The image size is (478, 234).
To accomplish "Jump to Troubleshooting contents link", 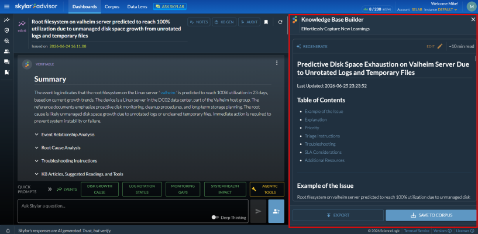I will (320, 144).
